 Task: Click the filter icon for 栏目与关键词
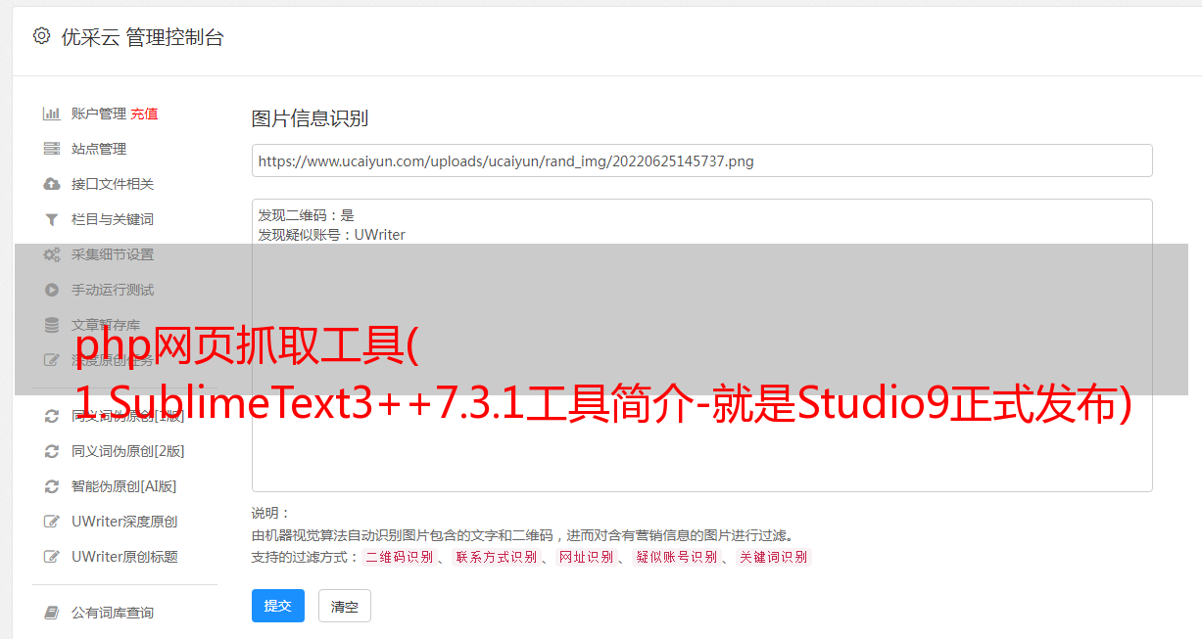pyautogui.click(x=52, y=219)
